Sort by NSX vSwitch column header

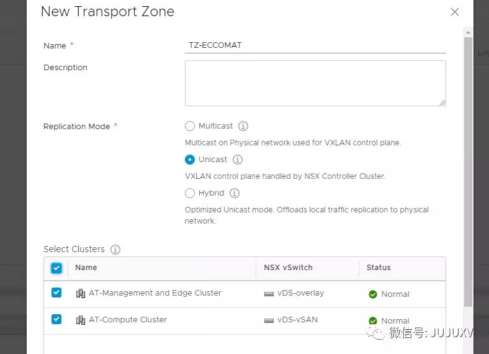pos(288,268)
